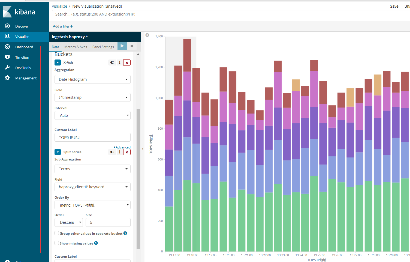This screenshot has width=410, height=262.
Task: Click the Split Series reorder priority handle
Action: pyautogui.click(x=120, y=152)
